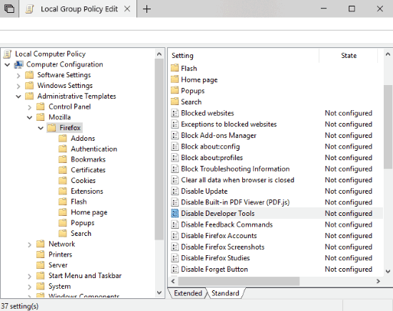Click the Computer Configuration computer icon
The height and width of the screenshot is (311, 393).
click(19, 64)
